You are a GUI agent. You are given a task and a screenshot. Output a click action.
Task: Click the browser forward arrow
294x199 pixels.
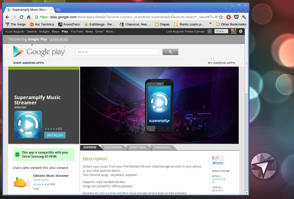[x=14, y=17]
